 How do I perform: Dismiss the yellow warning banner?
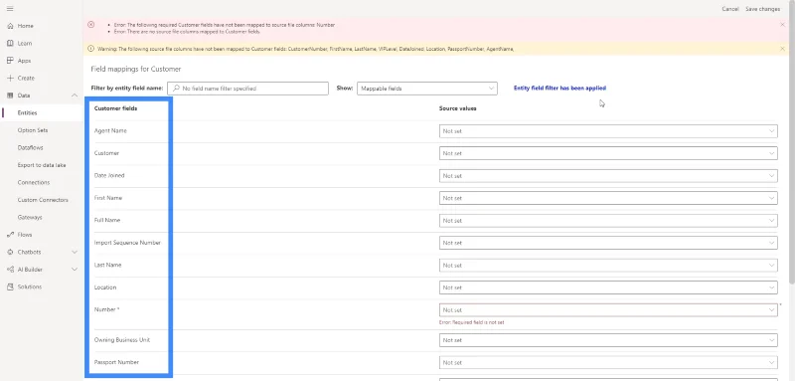click(x=782, y=49)
